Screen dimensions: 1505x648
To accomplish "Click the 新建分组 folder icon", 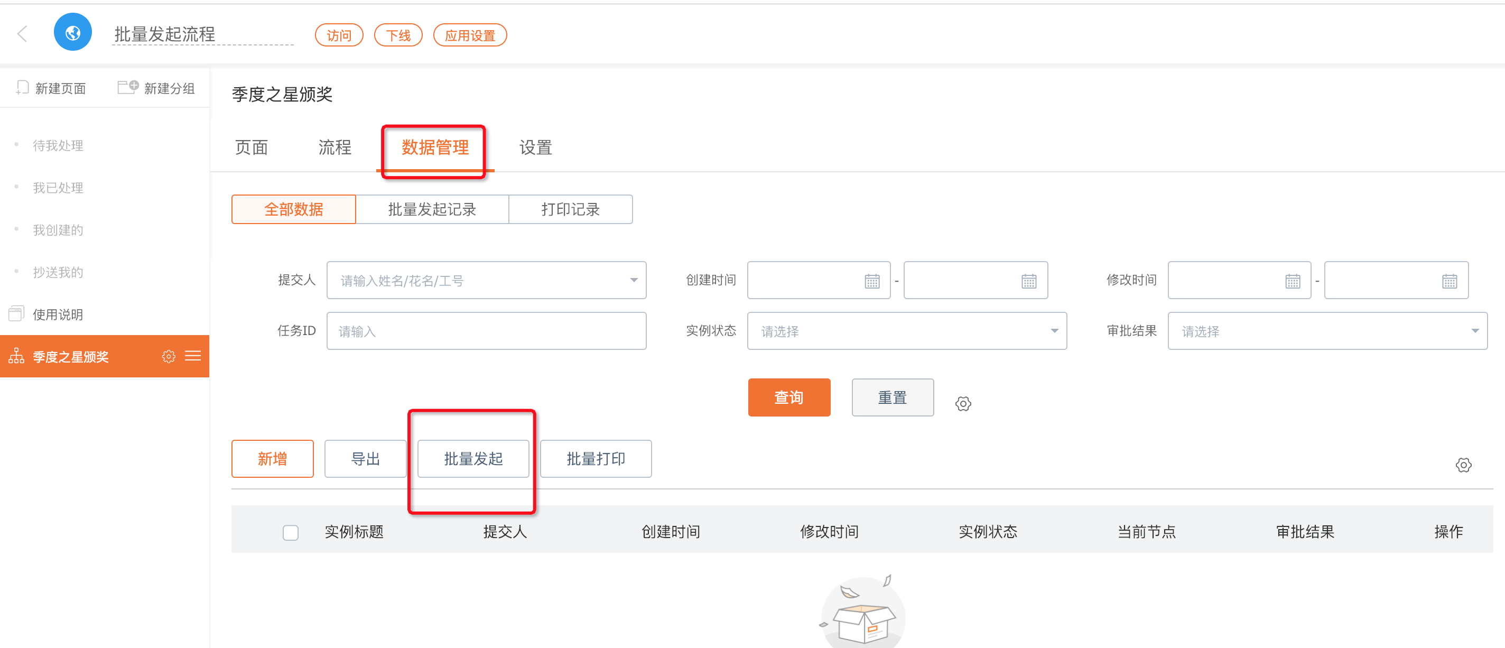I will pos(127,87).
